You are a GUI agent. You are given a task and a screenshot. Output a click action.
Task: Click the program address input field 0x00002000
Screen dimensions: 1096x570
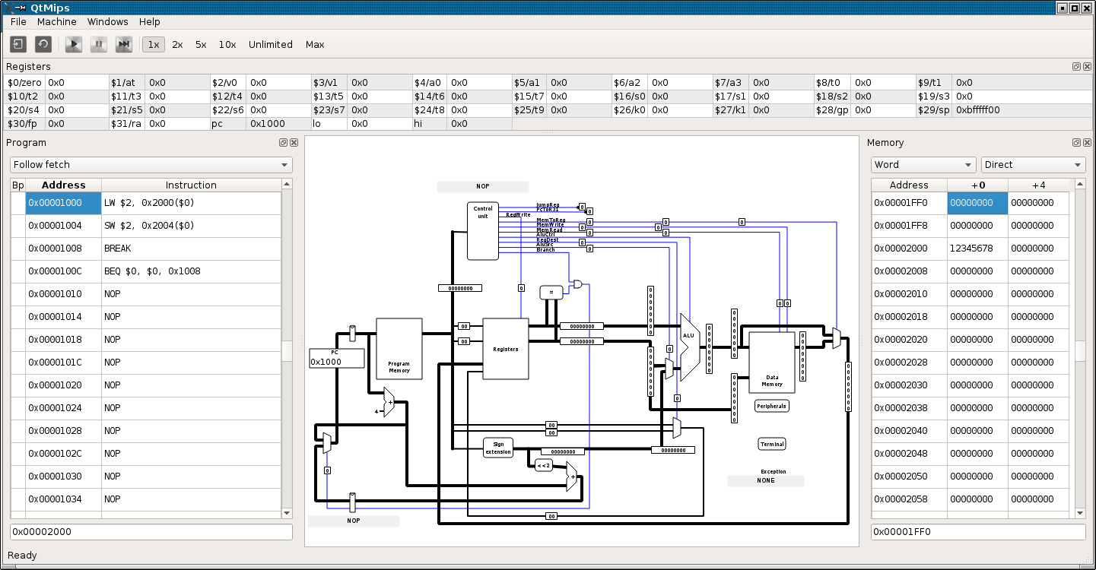point(151,532)
